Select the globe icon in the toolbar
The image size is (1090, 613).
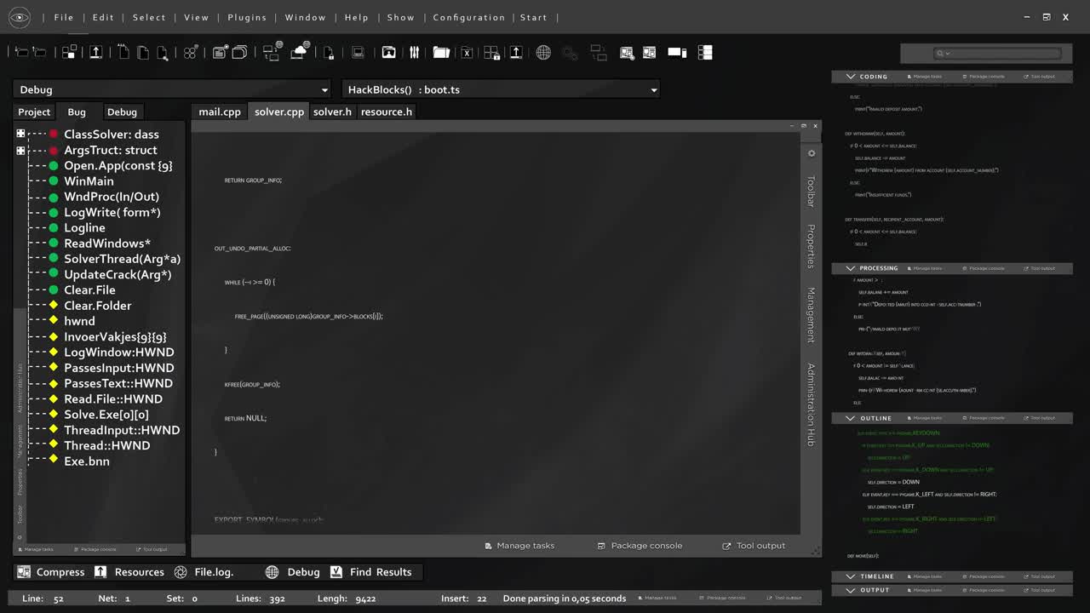[543, 52]
